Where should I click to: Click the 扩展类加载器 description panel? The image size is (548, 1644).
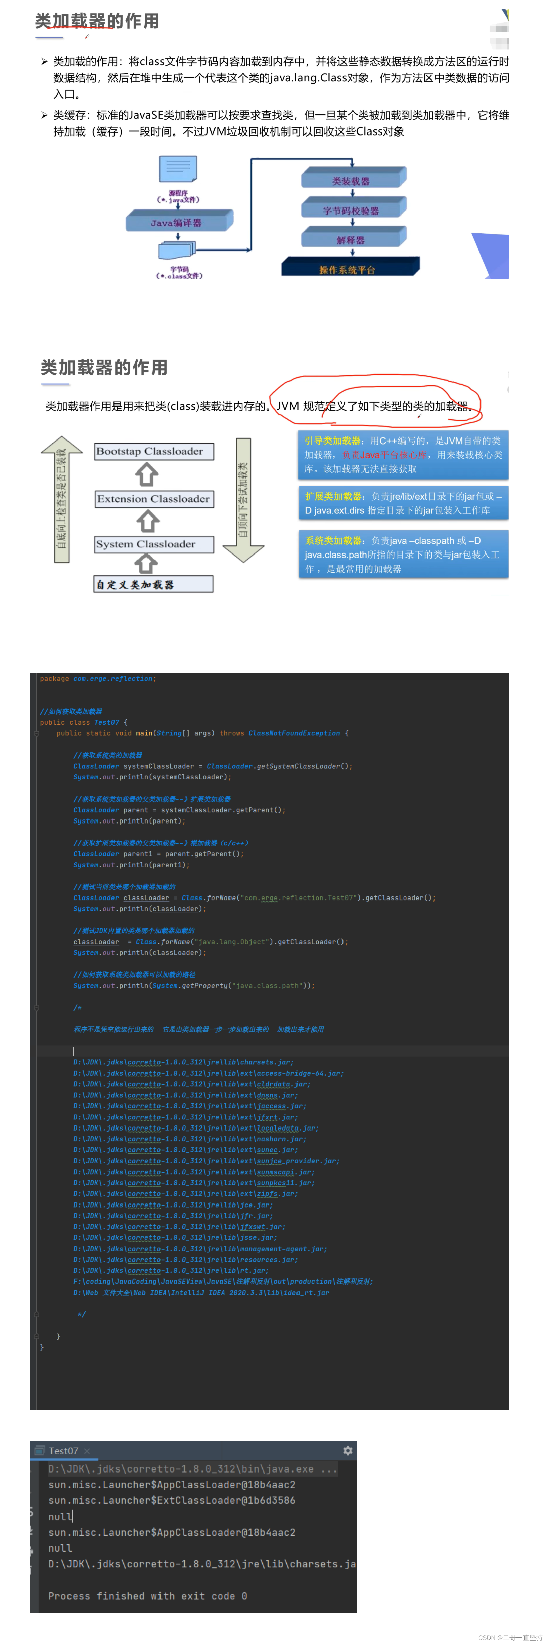403,503
